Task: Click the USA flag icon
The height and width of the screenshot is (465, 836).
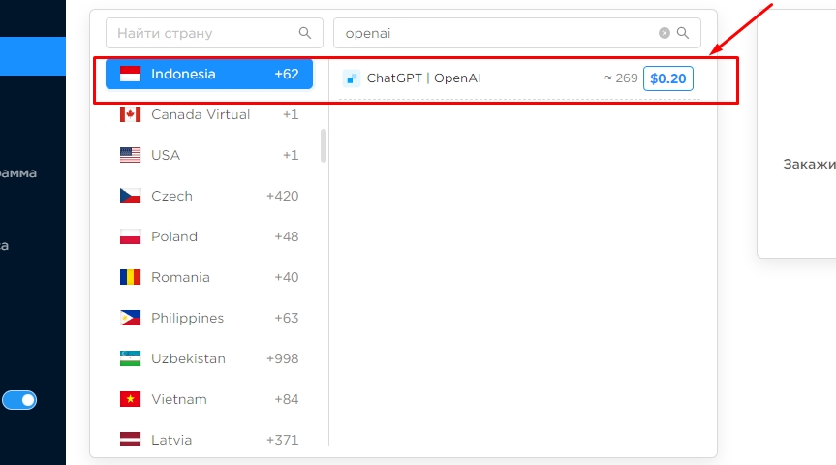Action: coord(130,155)
